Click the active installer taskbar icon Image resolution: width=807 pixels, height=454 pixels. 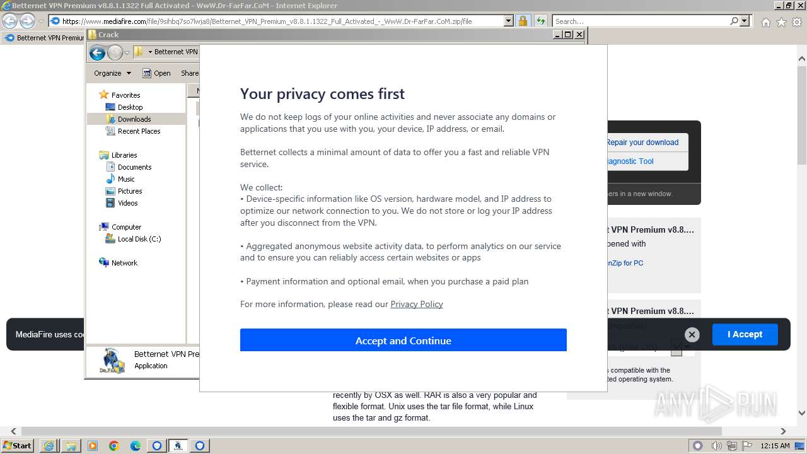click(178, 446)
